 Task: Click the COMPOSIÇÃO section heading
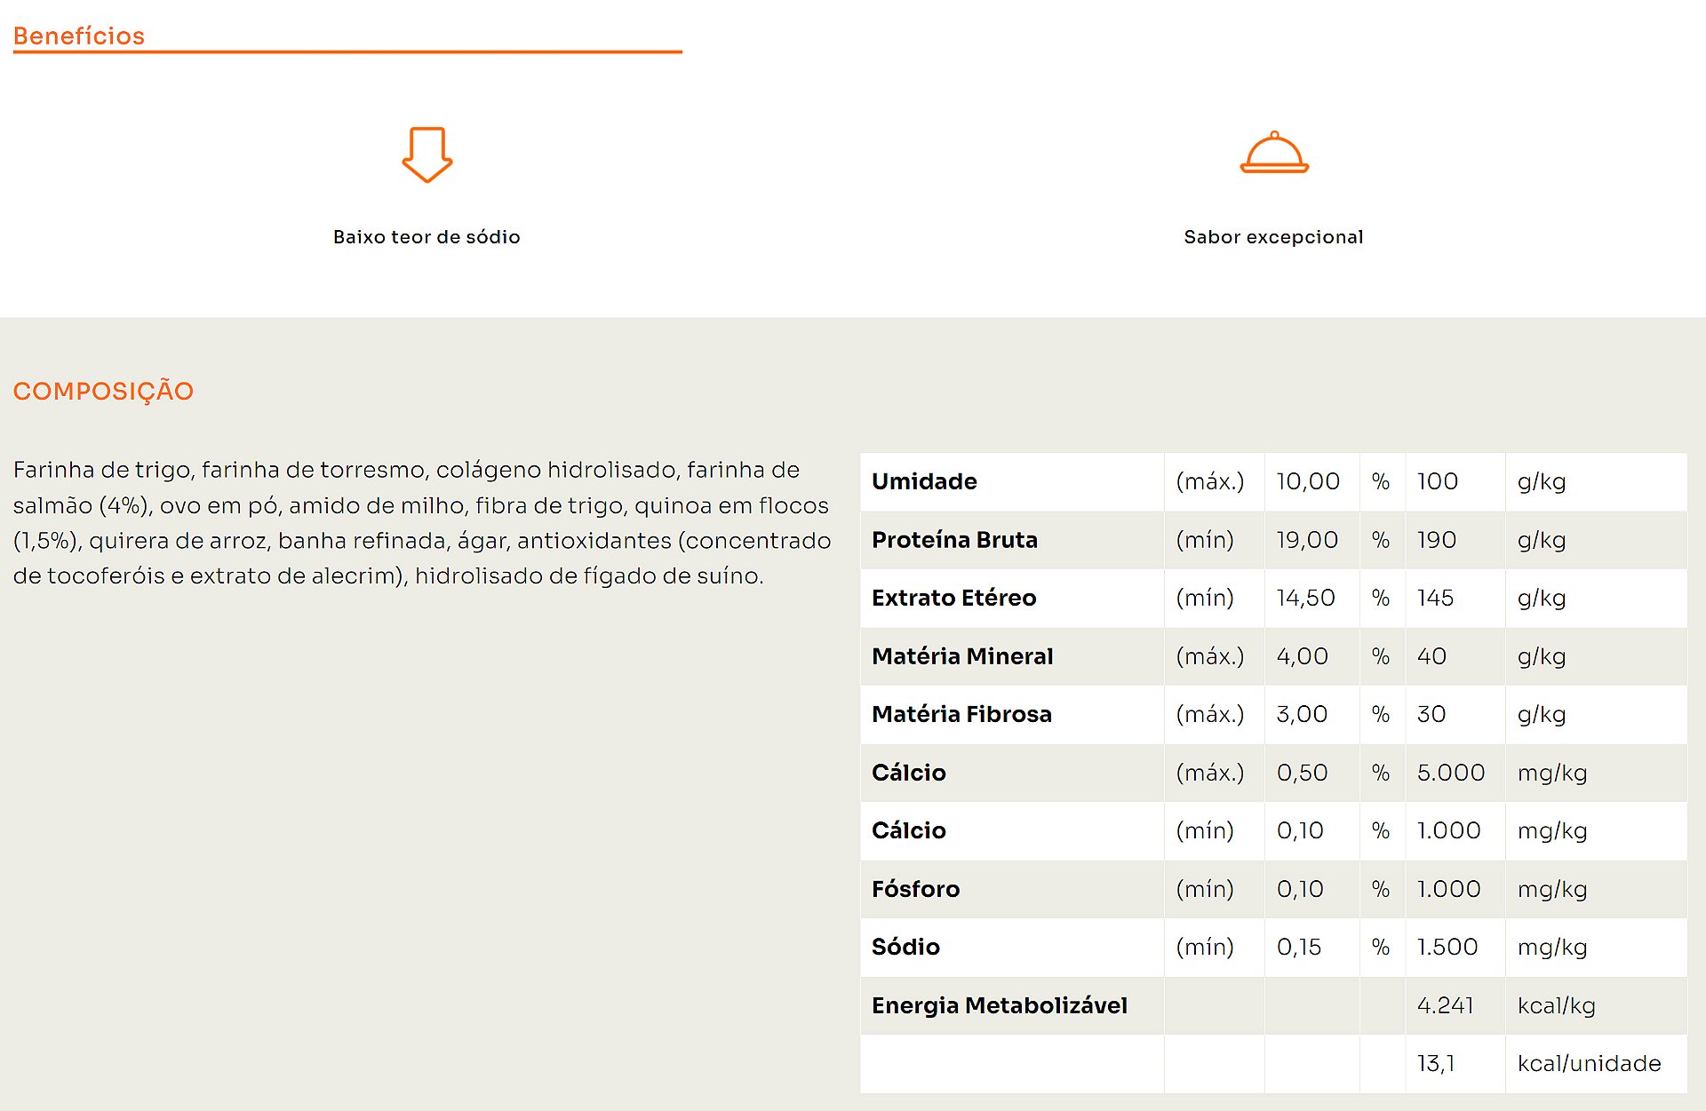click(103, 391)
